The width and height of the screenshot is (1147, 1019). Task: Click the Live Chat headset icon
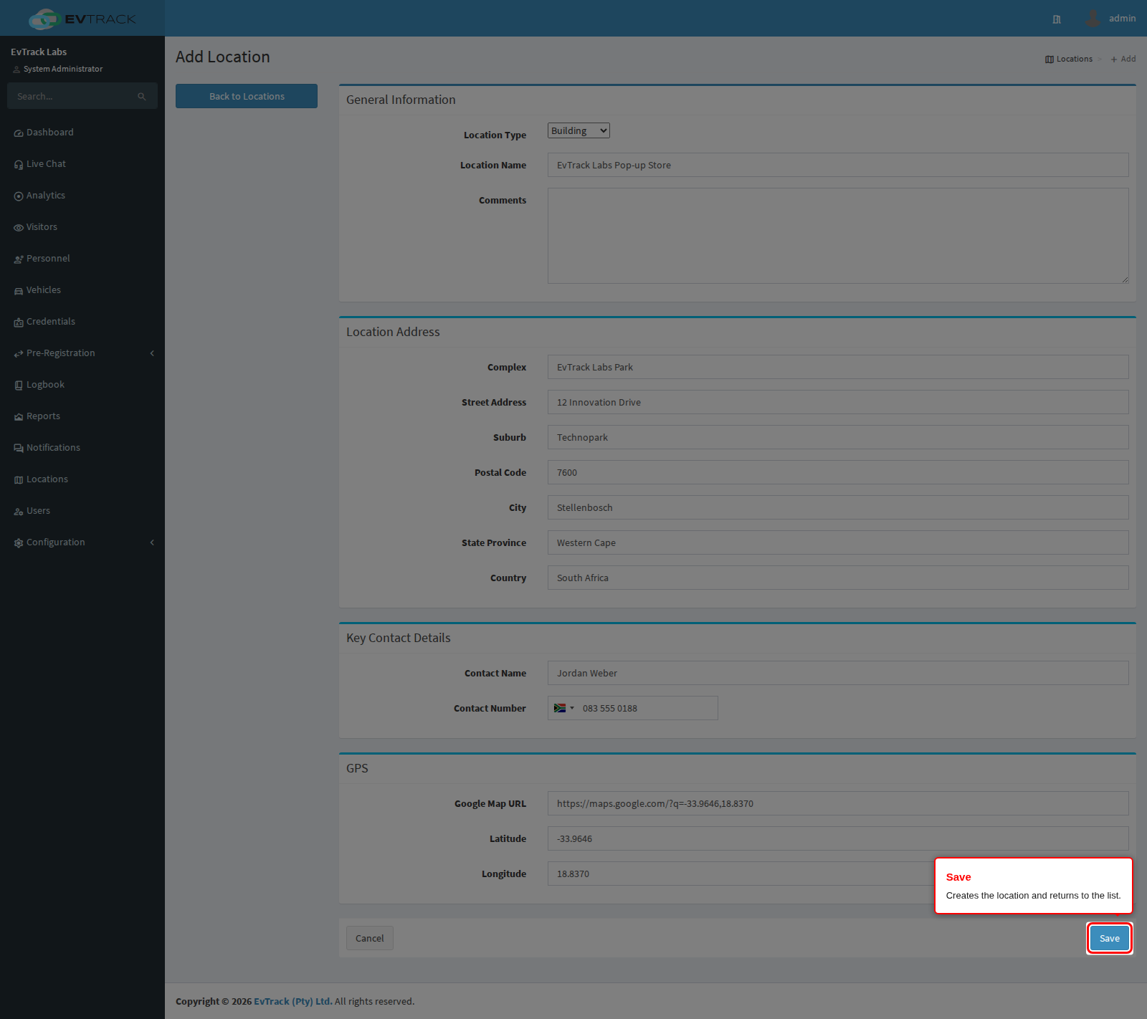(19, 165)
